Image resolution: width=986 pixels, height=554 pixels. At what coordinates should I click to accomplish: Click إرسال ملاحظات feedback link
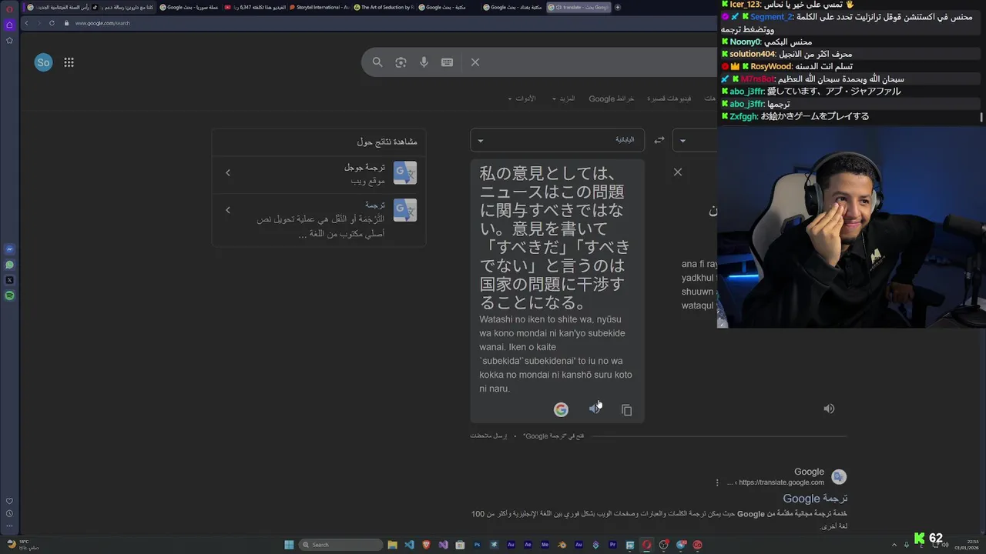click(488, 436)
